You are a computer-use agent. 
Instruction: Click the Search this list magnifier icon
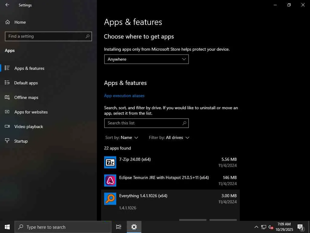point(184,123)
